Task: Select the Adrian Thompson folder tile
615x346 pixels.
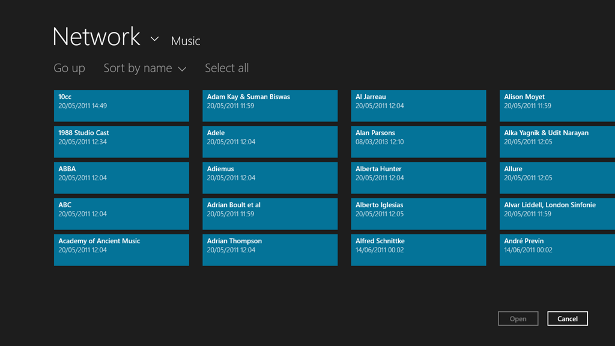Action: point(270,250)
